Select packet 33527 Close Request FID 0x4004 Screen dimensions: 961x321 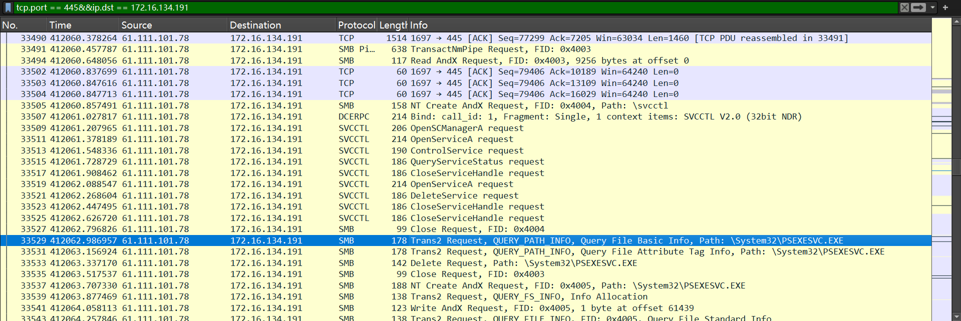[466, 229]
